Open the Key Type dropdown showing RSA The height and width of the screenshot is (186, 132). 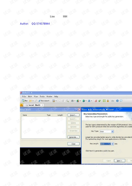click(x=107, y=131)
